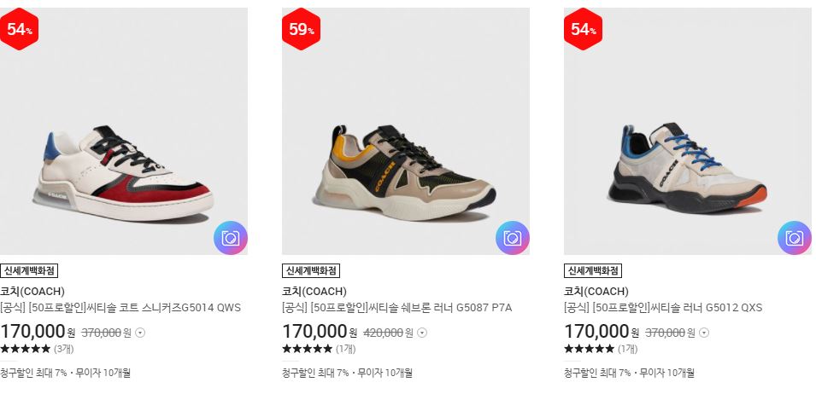Click 신세계백화점 tag under Chevron runner
This screenshot has height=394, width=816.
311,271
